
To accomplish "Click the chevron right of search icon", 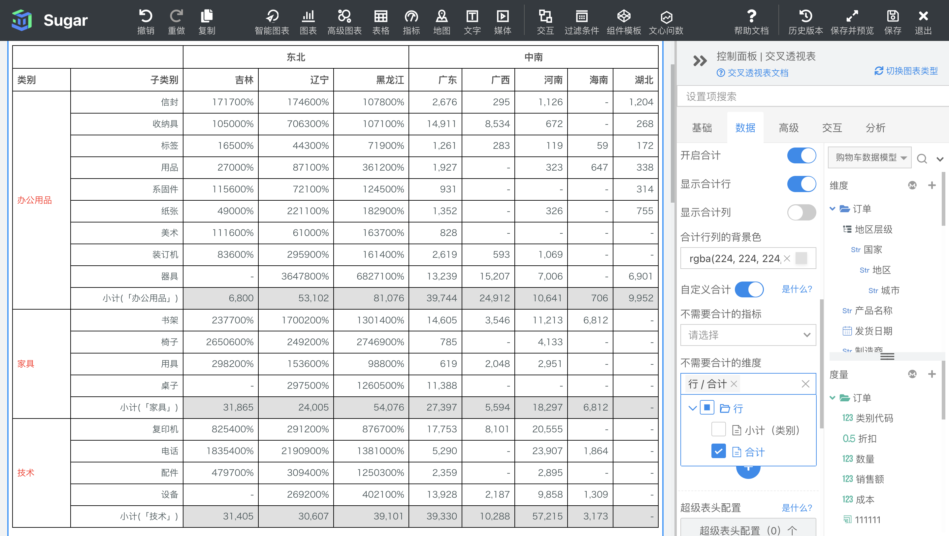I will click(940, 159).
